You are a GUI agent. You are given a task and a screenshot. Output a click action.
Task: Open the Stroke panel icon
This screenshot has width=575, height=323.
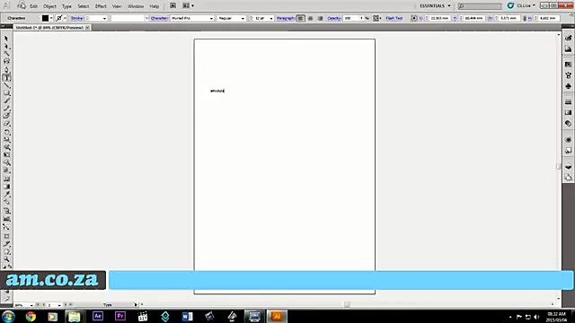click(x=568, y=101)
